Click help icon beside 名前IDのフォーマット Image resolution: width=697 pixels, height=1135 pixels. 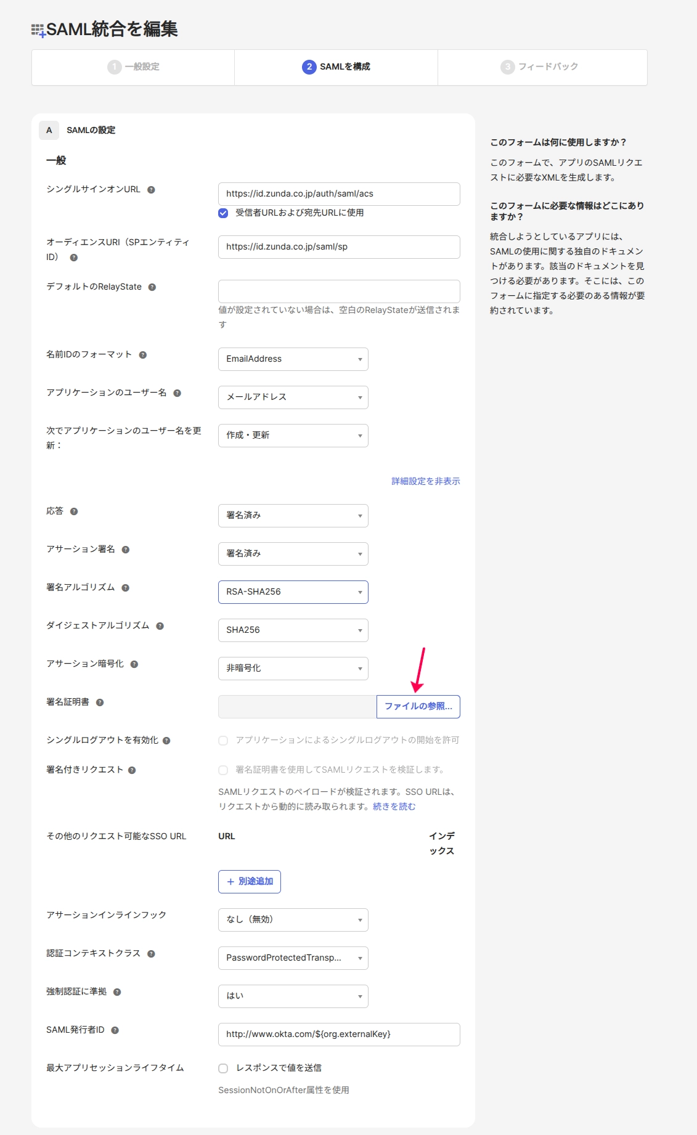pos(143,355)
